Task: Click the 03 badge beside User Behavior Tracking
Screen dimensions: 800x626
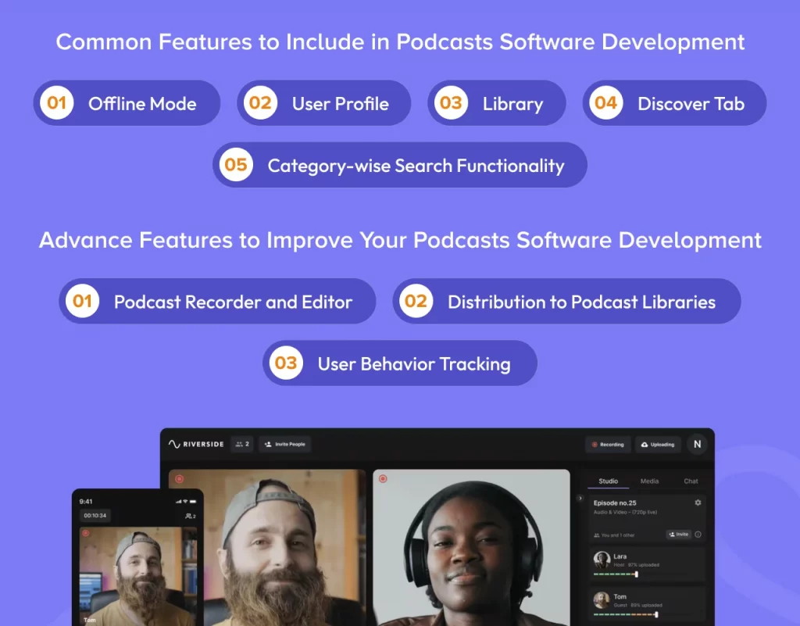Action: click(286, 363)
